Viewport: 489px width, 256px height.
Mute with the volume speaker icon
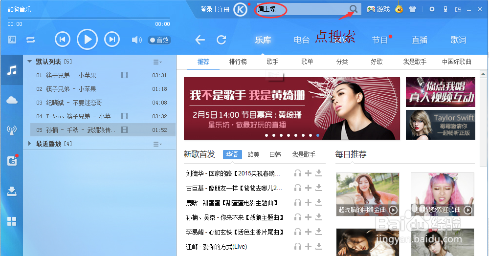click(136, 40)
